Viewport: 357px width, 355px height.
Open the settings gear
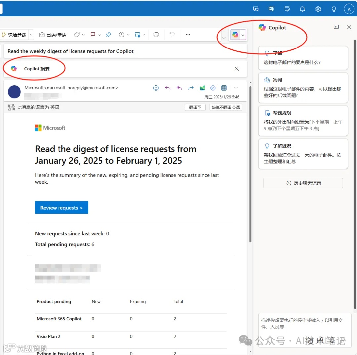click(318, 9)
